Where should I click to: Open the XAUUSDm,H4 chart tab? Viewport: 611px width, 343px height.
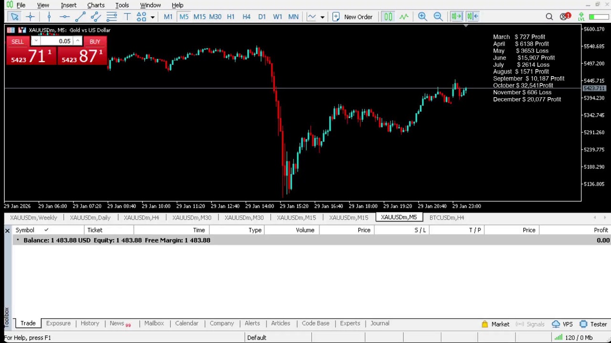[x=141, y=218]
